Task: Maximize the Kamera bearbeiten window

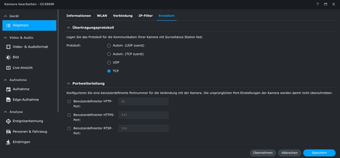Action: tap(326, 4)
